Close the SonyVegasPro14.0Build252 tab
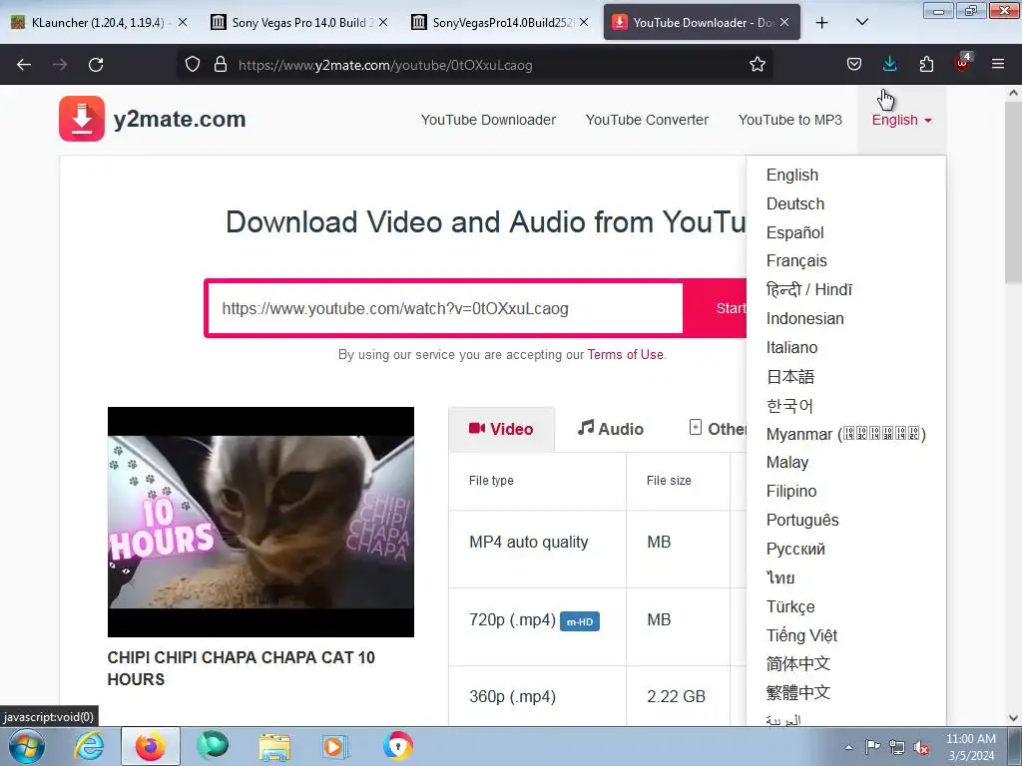This screenshot has width=1022, height=766. (x=584, y=22)
